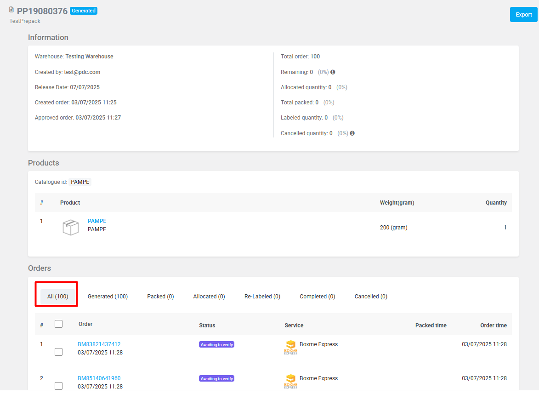The height and width of the screenshot is (394, 539).
Task: Check the box for order BM83821437412
Action: [58, 352]
